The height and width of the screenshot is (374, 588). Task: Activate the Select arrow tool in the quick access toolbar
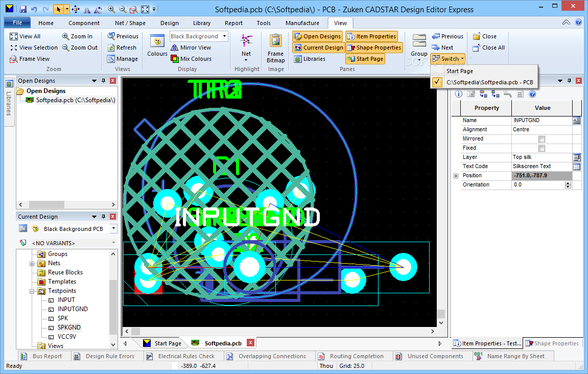click(58, 9)
